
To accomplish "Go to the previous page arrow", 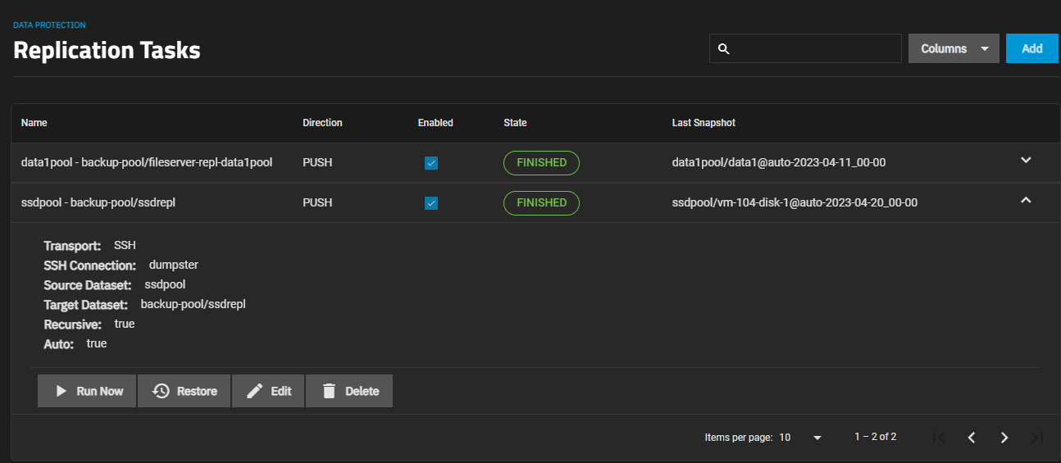I will pos(972,438).
